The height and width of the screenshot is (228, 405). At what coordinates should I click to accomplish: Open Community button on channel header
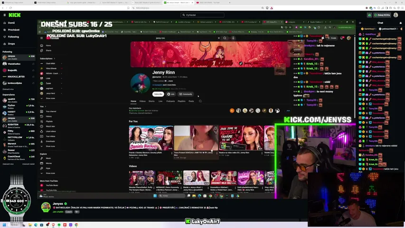(x=186, y=94)
